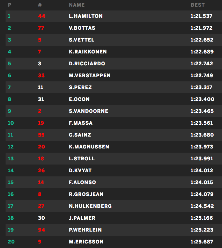
Task: Click the P position column header
Action: (x=9, y=5)
